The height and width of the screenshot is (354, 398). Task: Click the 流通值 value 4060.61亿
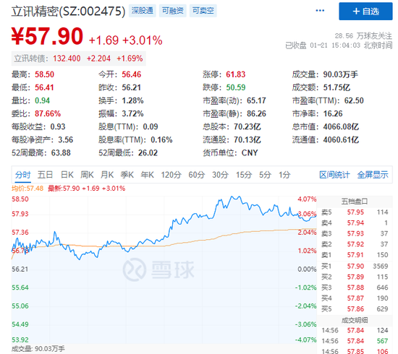tap(341, 140)
